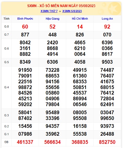Select G.2 number 15456
This screenshot has width=123, height=148.
tap(25, 126)
